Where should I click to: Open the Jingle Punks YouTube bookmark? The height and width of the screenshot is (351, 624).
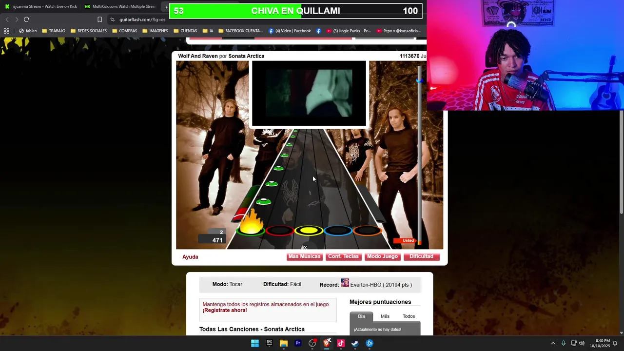(349, 31)
